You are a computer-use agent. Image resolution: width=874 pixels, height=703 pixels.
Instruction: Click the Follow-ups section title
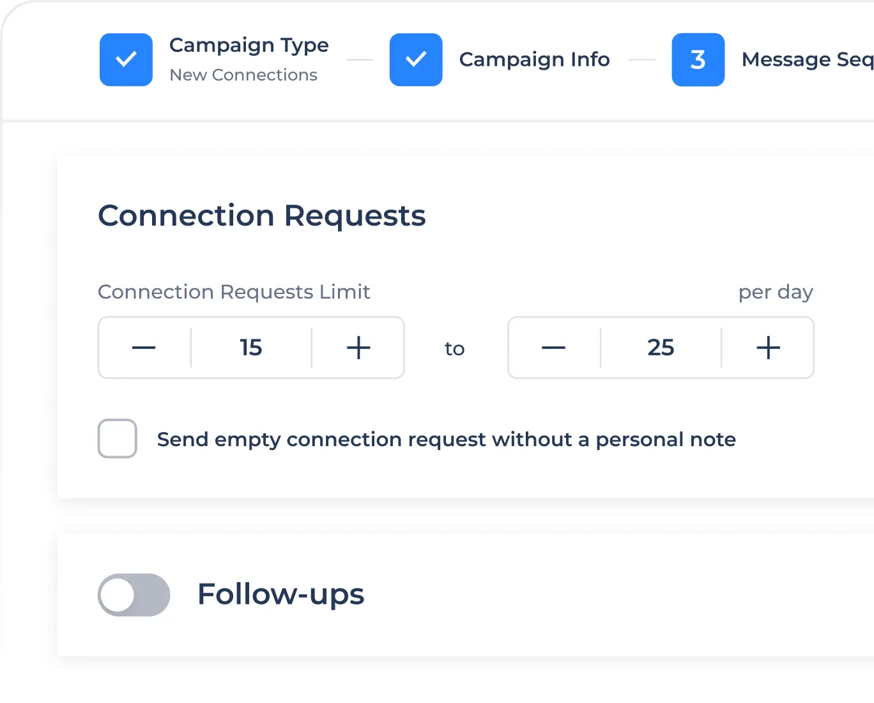[280, 594]
